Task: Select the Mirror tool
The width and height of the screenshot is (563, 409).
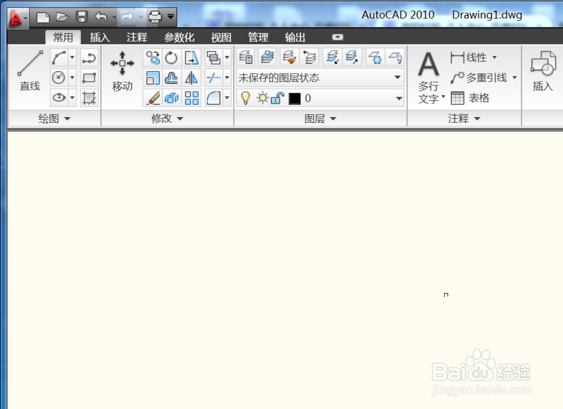Action: click(191, 78)
